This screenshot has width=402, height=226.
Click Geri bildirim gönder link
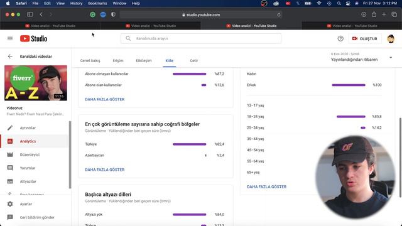click(x=37, y=217)
